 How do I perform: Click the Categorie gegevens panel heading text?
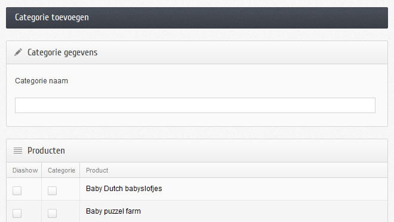62,52
